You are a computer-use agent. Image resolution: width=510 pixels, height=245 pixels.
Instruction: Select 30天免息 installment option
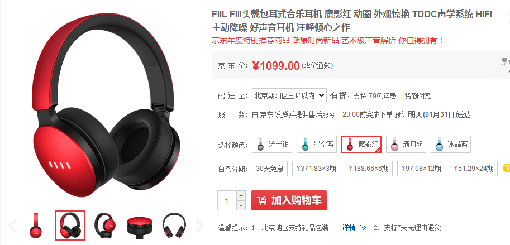point(270,169)
